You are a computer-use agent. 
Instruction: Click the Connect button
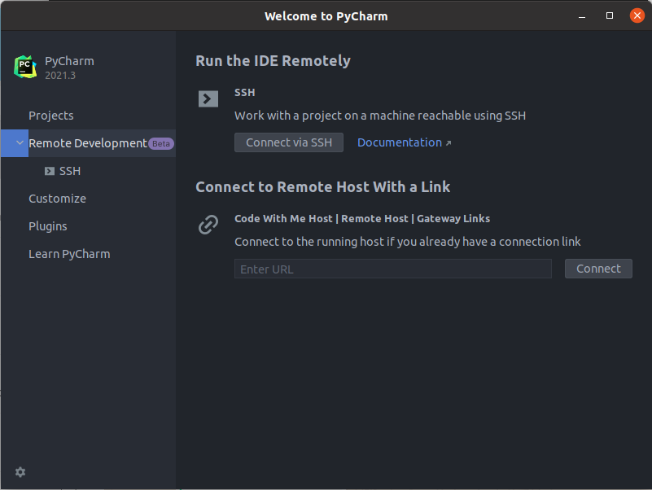pyautogui.click(x=598, y=269)
